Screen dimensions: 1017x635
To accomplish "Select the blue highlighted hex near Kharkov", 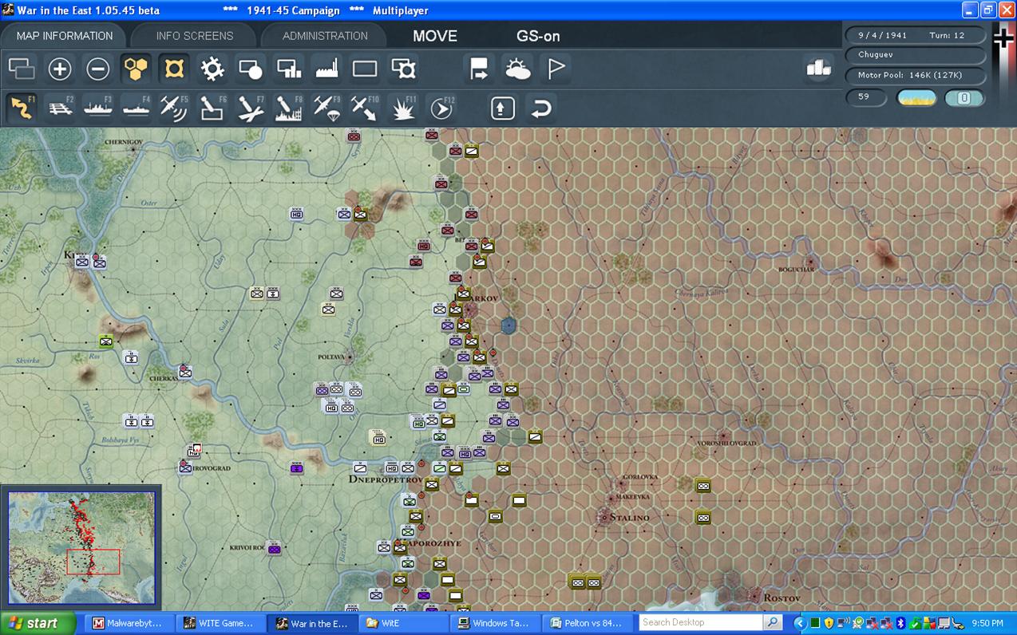I will [508, 325].
